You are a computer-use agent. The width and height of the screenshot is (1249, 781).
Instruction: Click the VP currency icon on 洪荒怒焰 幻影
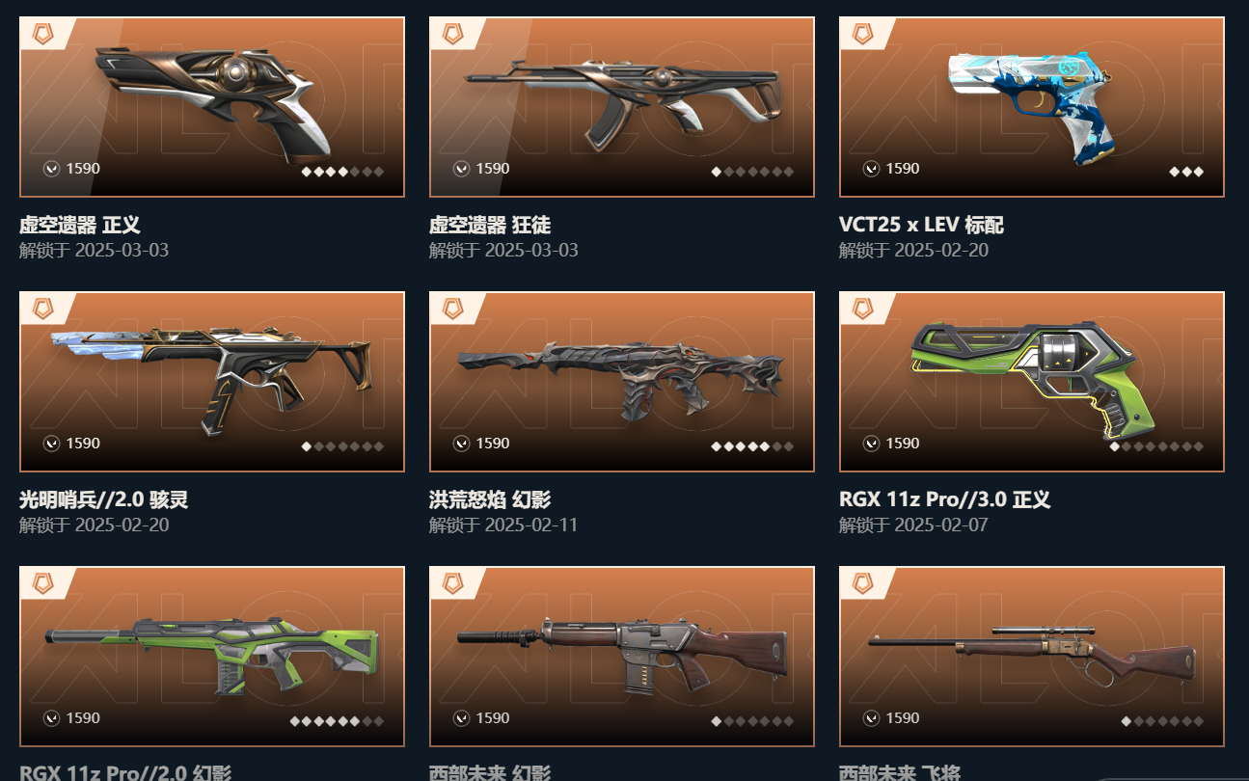coord(462,444)
